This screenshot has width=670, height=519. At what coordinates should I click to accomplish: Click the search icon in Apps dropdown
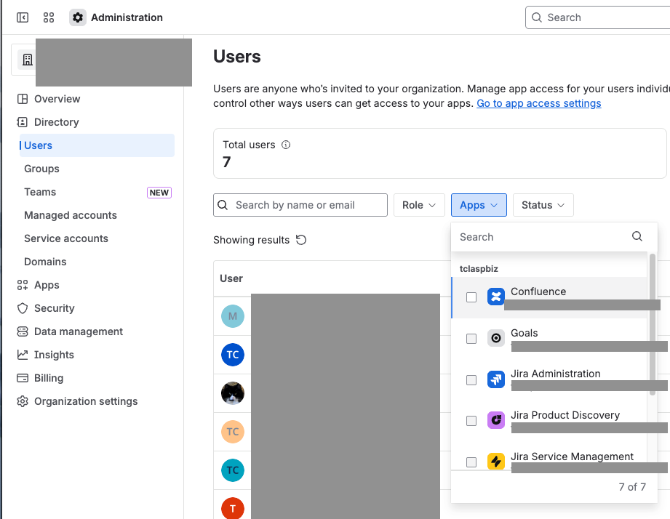coord(637,236)
